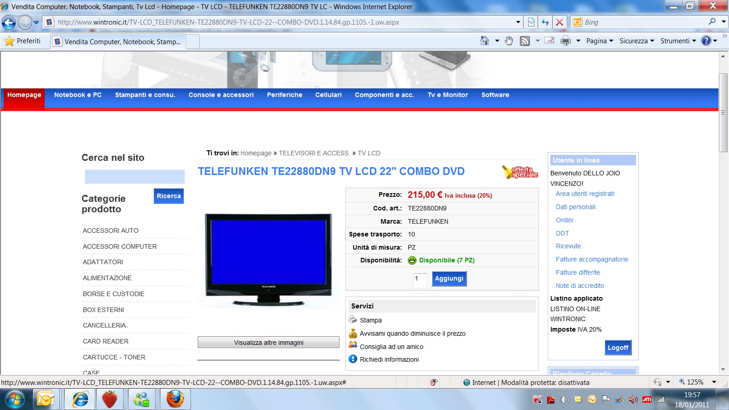Click the Adobe PDF tray icon
The width and height of the screenshot is (729, 410).
pos(551,400)
